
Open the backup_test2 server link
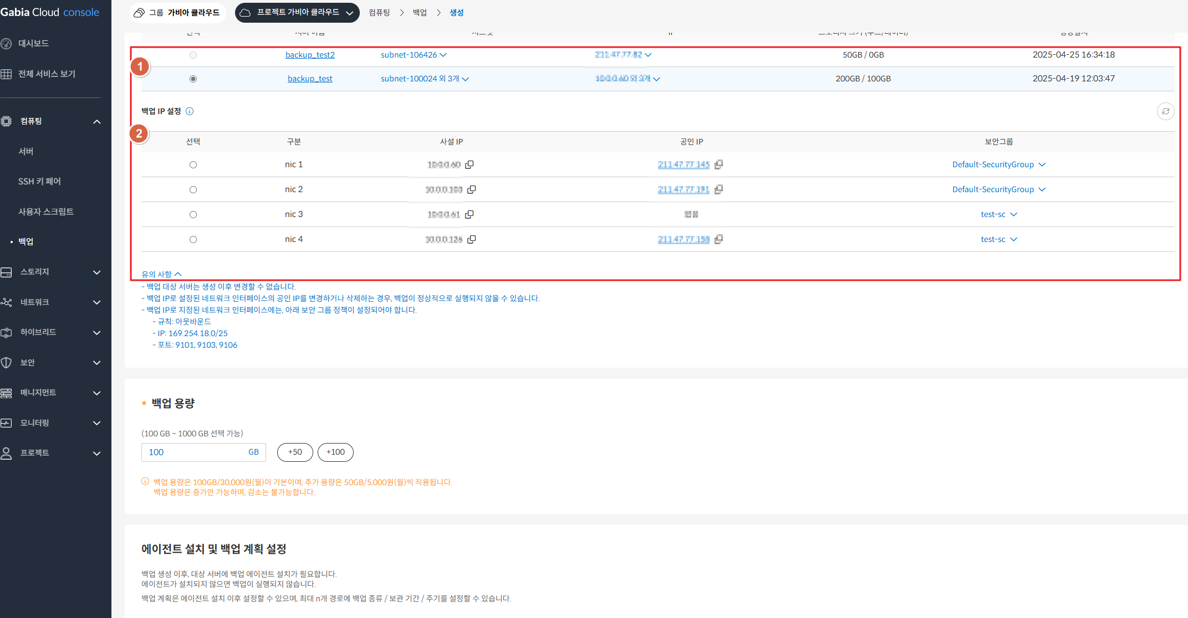(x=310, y=55)
